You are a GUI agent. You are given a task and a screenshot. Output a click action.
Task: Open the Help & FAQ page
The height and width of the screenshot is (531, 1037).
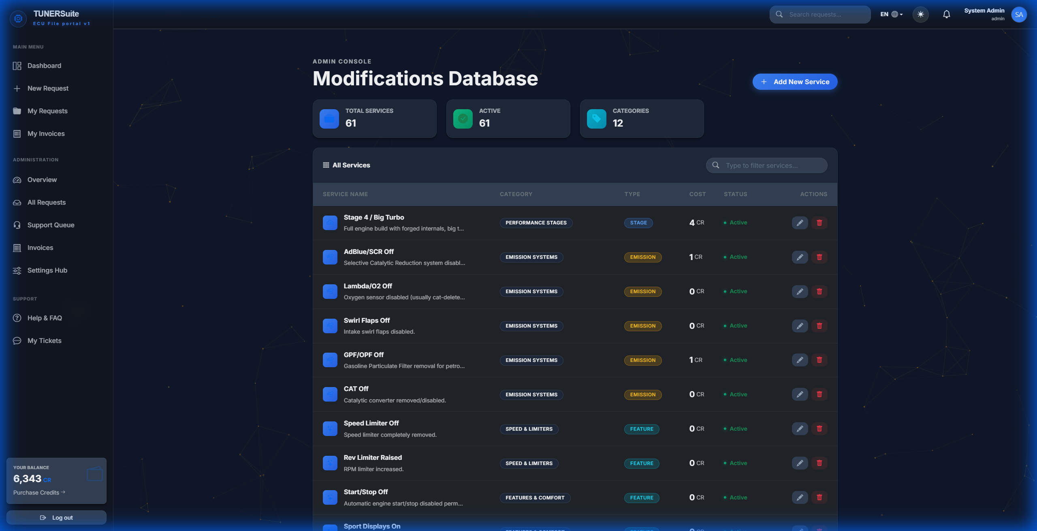tap(45, 318)
